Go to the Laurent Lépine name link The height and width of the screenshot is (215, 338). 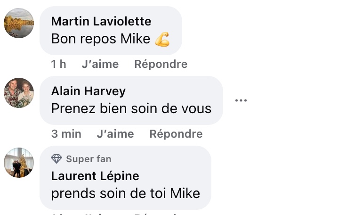coord(95,176)
